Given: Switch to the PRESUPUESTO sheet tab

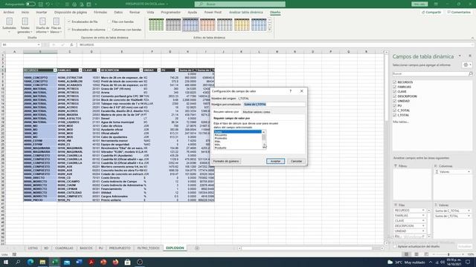Looking at the screenshot, I should (x=120, y=248).
